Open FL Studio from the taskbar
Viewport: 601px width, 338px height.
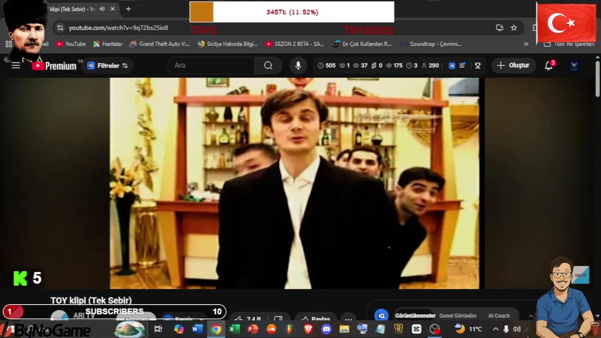tap(290, 329)
